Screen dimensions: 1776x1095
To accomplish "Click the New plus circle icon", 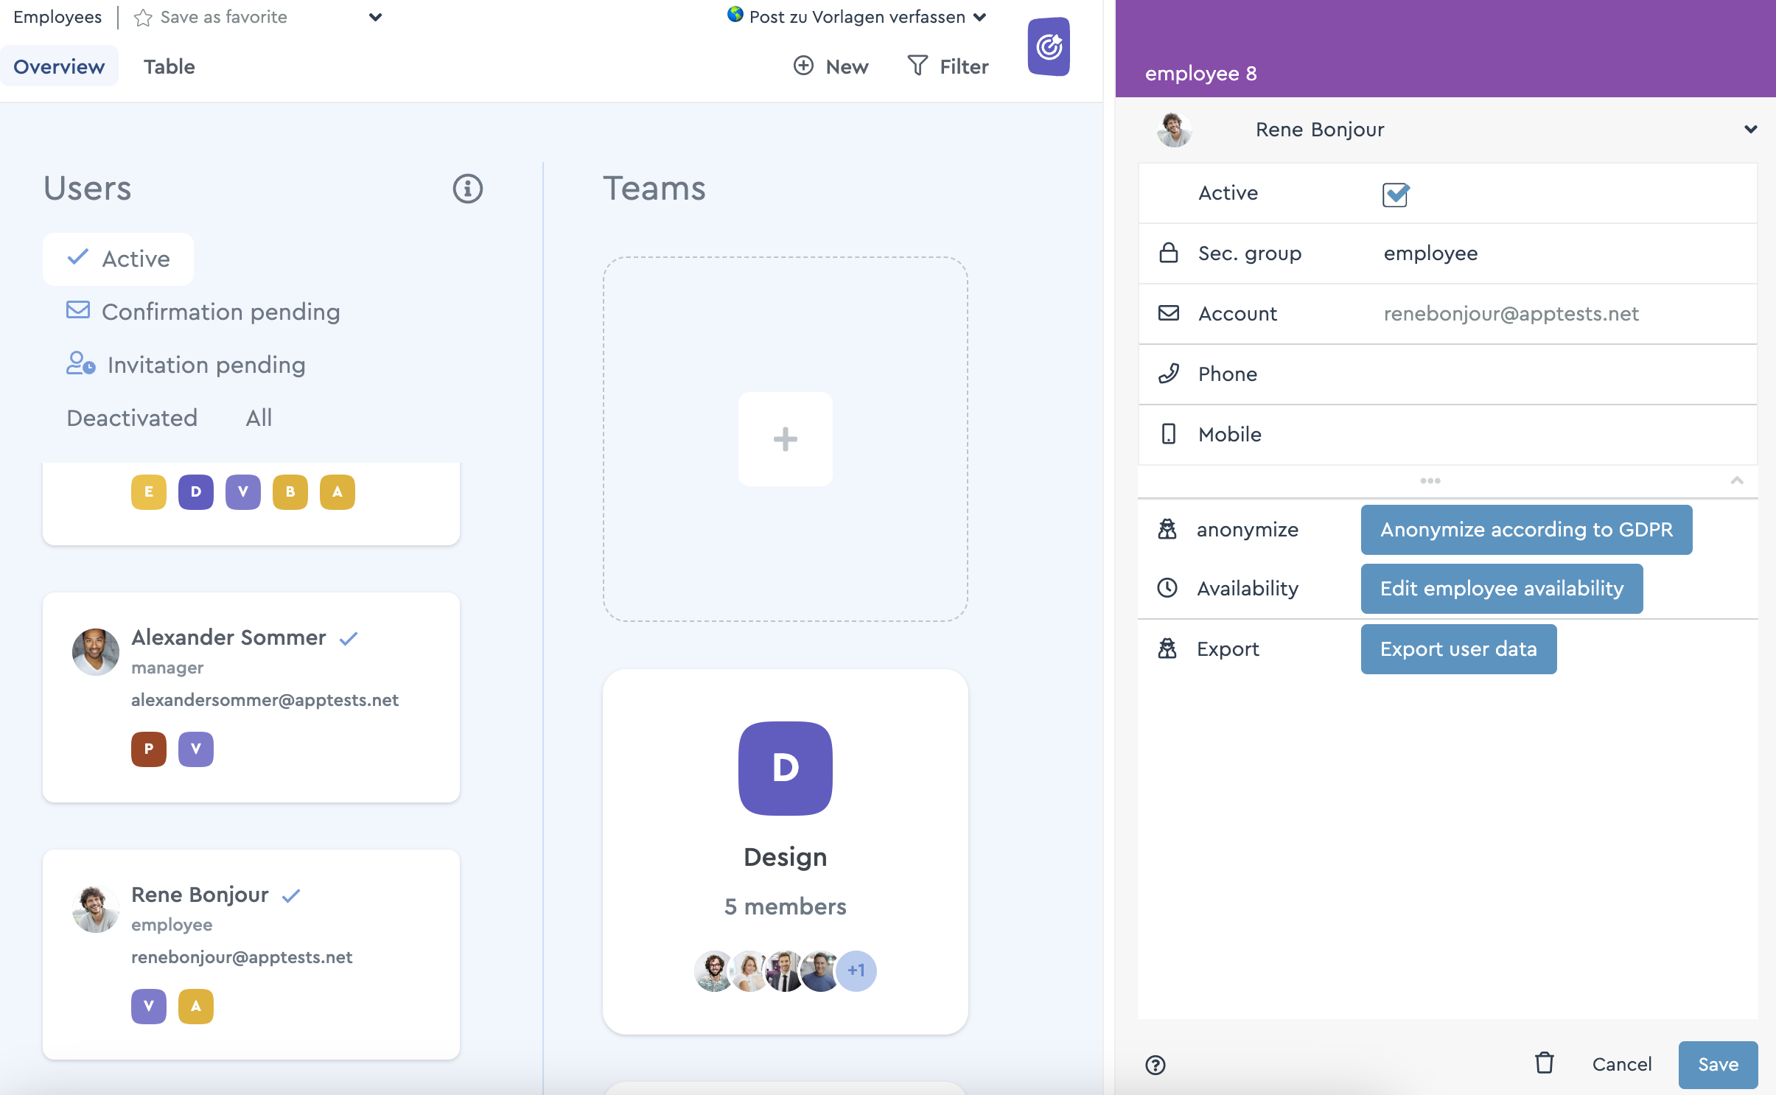I will 803,66.
